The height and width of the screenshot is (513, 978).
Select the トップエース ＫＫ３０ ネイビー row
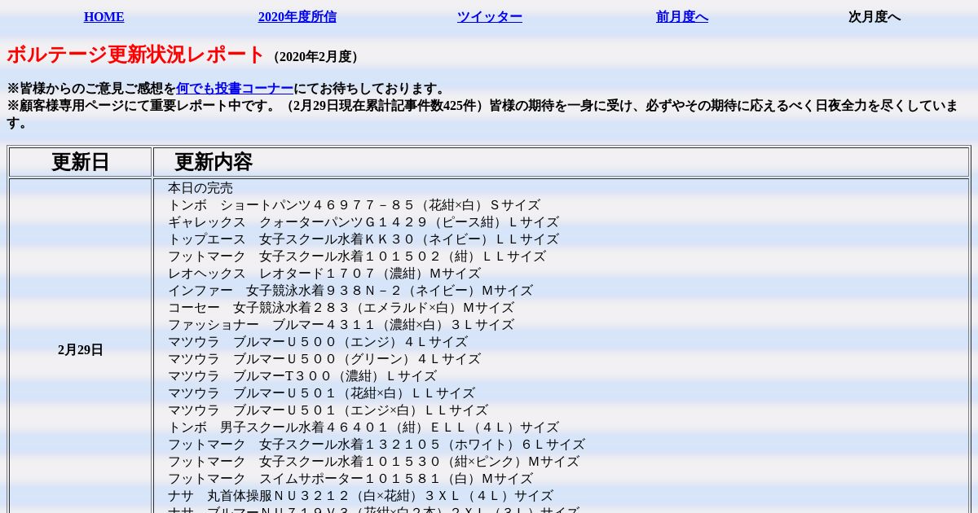[x=363, y=239]
